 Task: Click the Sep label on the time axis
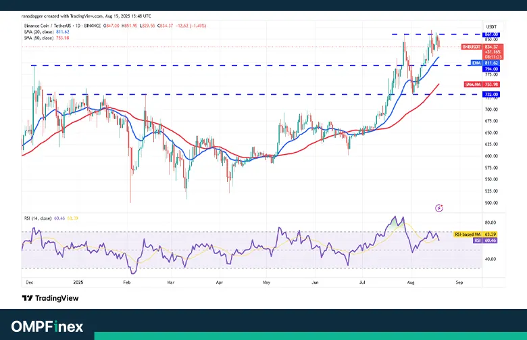(459, 282)
